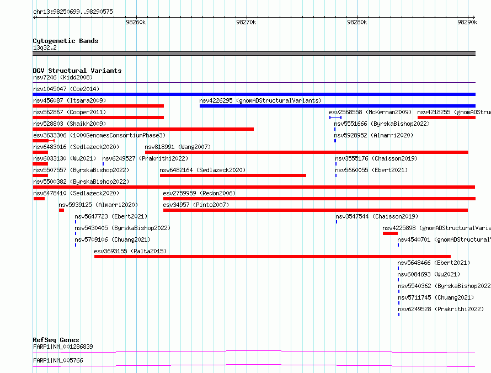Image resolution: width=491 pixels, height=373 pixels.
Task: Select the blue nsv4226295 variant bar
Action: click(x=338, y=106)
